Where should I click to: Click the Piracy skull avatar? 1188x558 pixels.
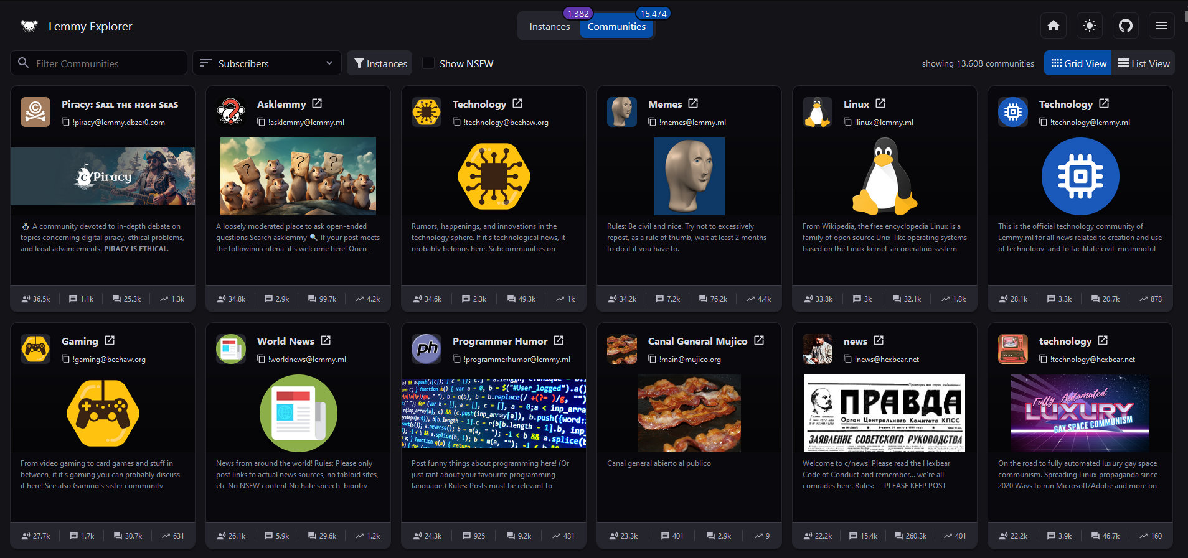coord(35,112)
